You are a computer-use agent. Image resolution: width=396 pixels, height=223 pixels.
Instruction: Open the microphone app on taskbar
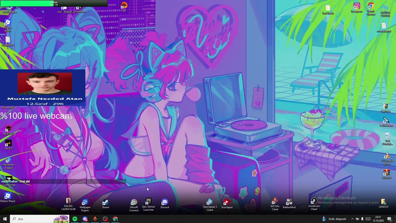pos(95,219)
